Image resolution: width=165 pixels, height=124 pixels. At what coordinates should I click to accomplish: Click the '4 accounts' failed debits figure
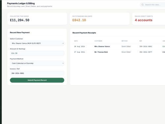click(144, 20)
